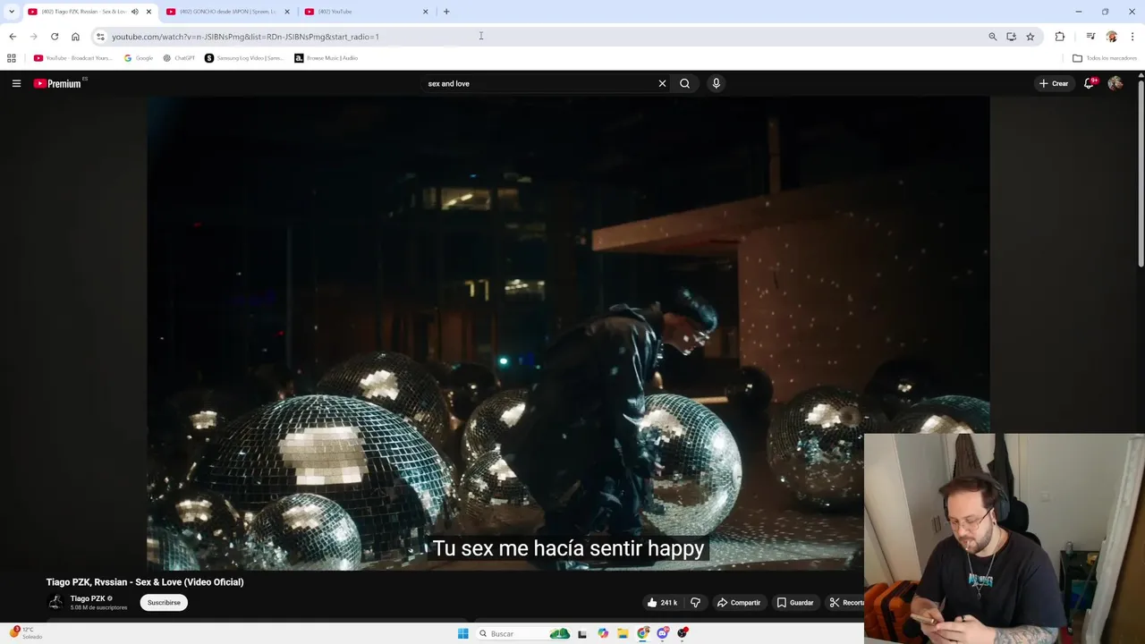This screenshot has height=644, width=1145.
Task: Open the Chrome profile avatar
Action: pyautogui.click(x=1112, y=37)
